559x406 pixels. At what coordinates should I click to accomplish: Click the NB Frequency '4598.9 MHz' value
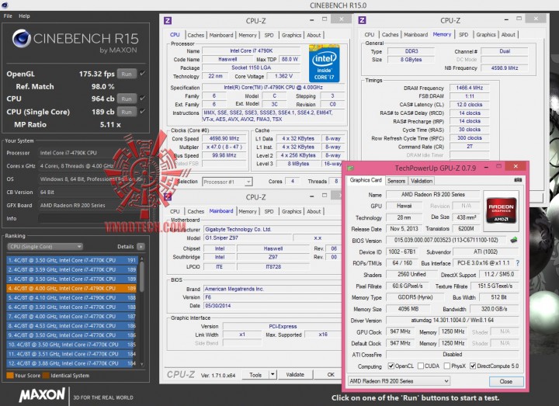504,68
